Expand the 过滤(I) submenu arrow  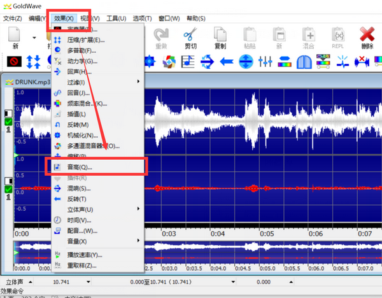pos(138,82)
